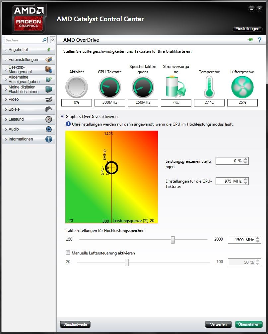Click the Desktop-Management monitor icon
This screenshot has height=334, width=268.
[x=49, y=70]
